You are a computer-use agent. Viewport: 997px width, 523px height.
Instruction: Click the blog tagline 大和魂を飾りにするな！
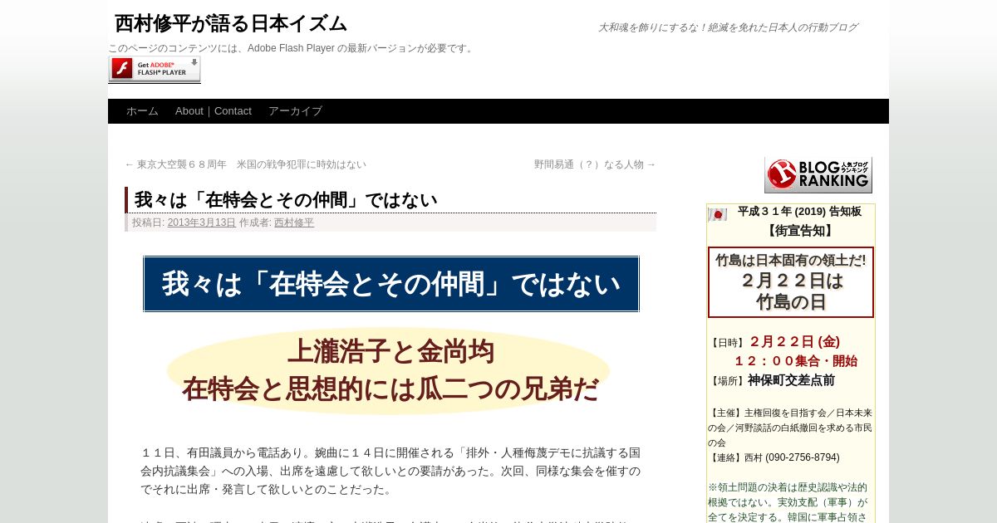point(728,27)
